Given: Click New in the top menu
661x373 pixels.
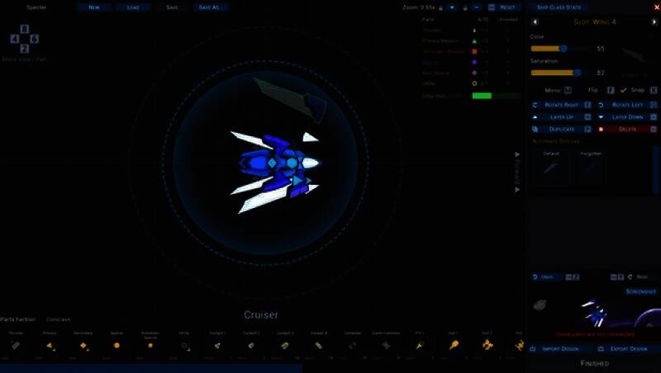Looking at the screenshot, I should (x=94, y=7).
